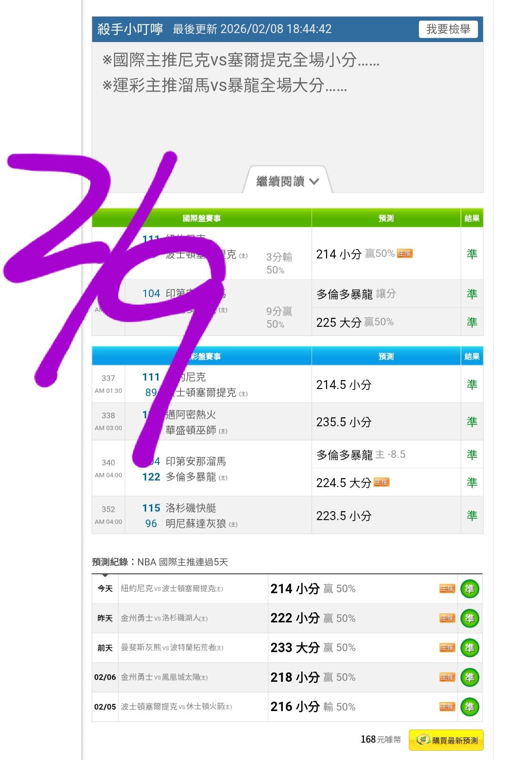Open the author name 殺手小叮嚀
Image resolution: width=509 pixels, height=760 pixels.
(130, 29)
